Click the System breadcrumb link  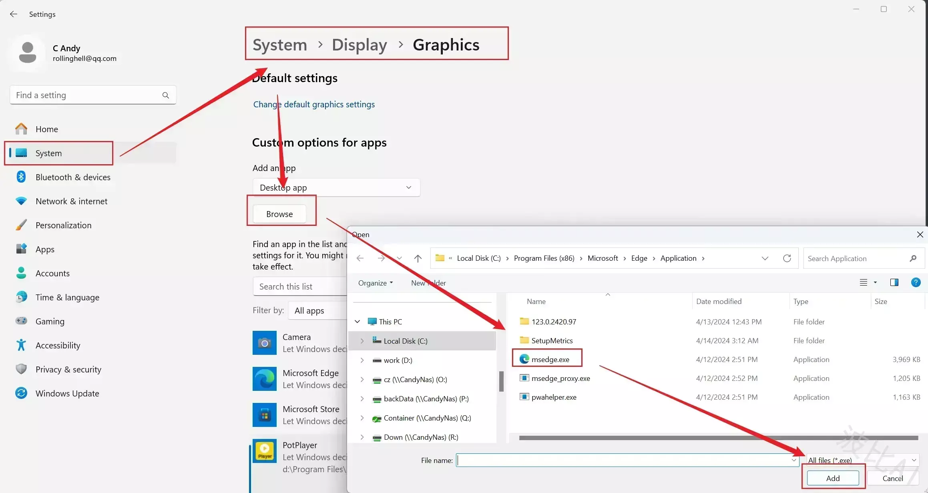pos(279,45)
